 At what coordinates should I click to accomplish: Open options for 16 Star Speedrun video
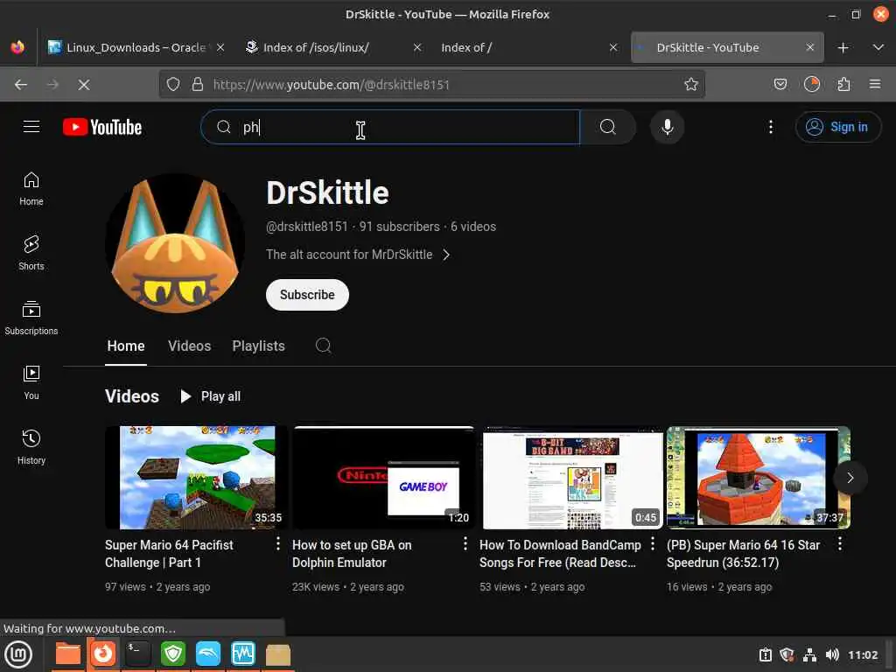coord(839,544)
